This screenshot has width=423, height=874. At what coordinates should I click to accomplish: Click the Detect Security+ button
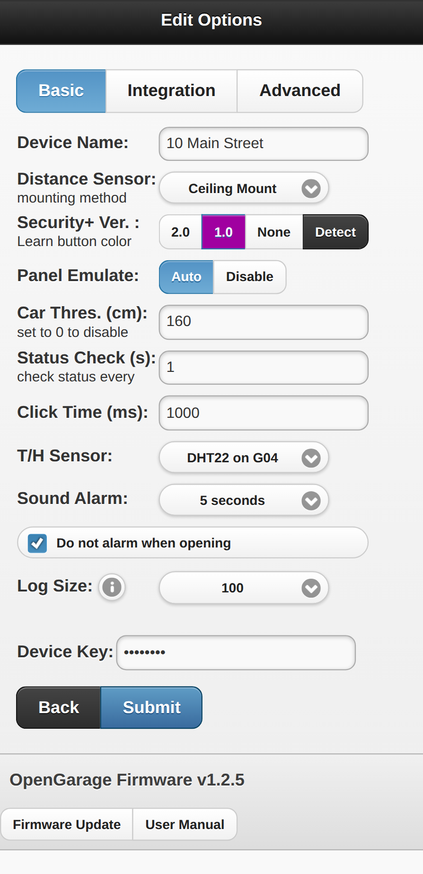click(335, 232)
